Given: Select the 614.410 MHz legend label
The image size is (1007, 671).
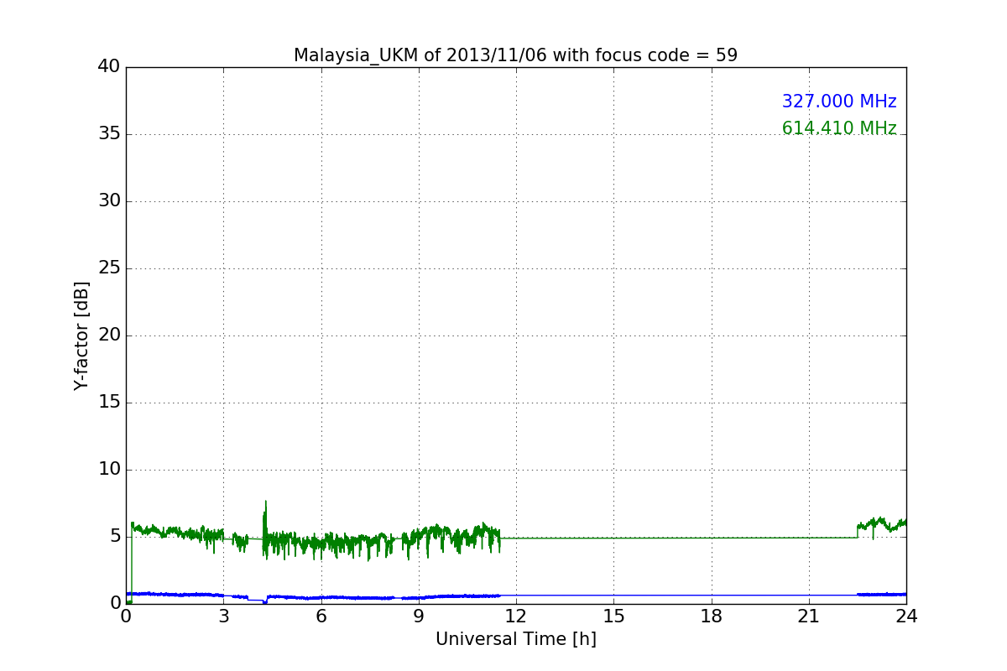Looking at the screenshot, I should coord(839,128).
